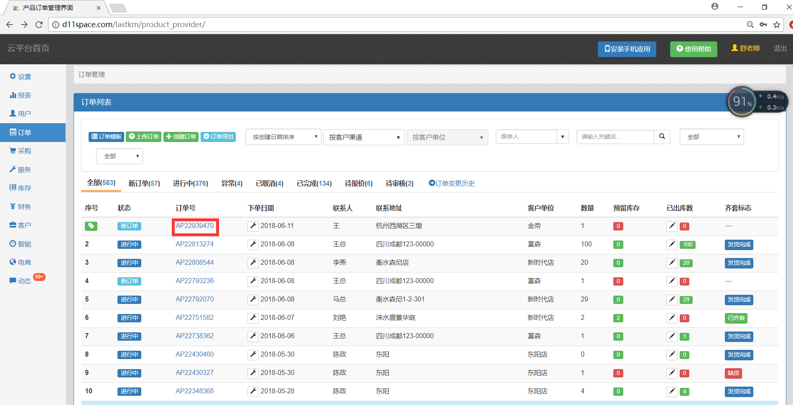Click the 跟单人 input field
Screen dimensions: 793x405
point(526,137)
